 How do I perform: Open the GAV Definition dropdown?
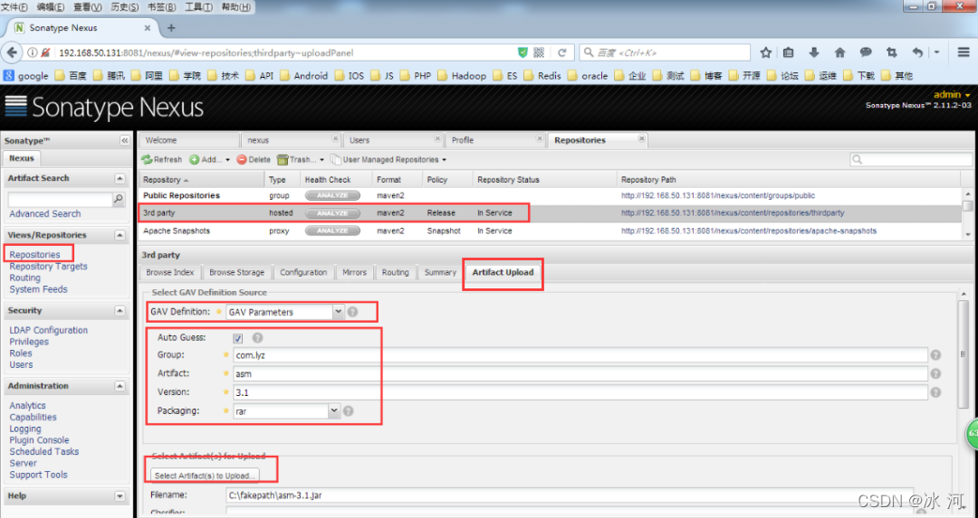[x=338, y=311]
